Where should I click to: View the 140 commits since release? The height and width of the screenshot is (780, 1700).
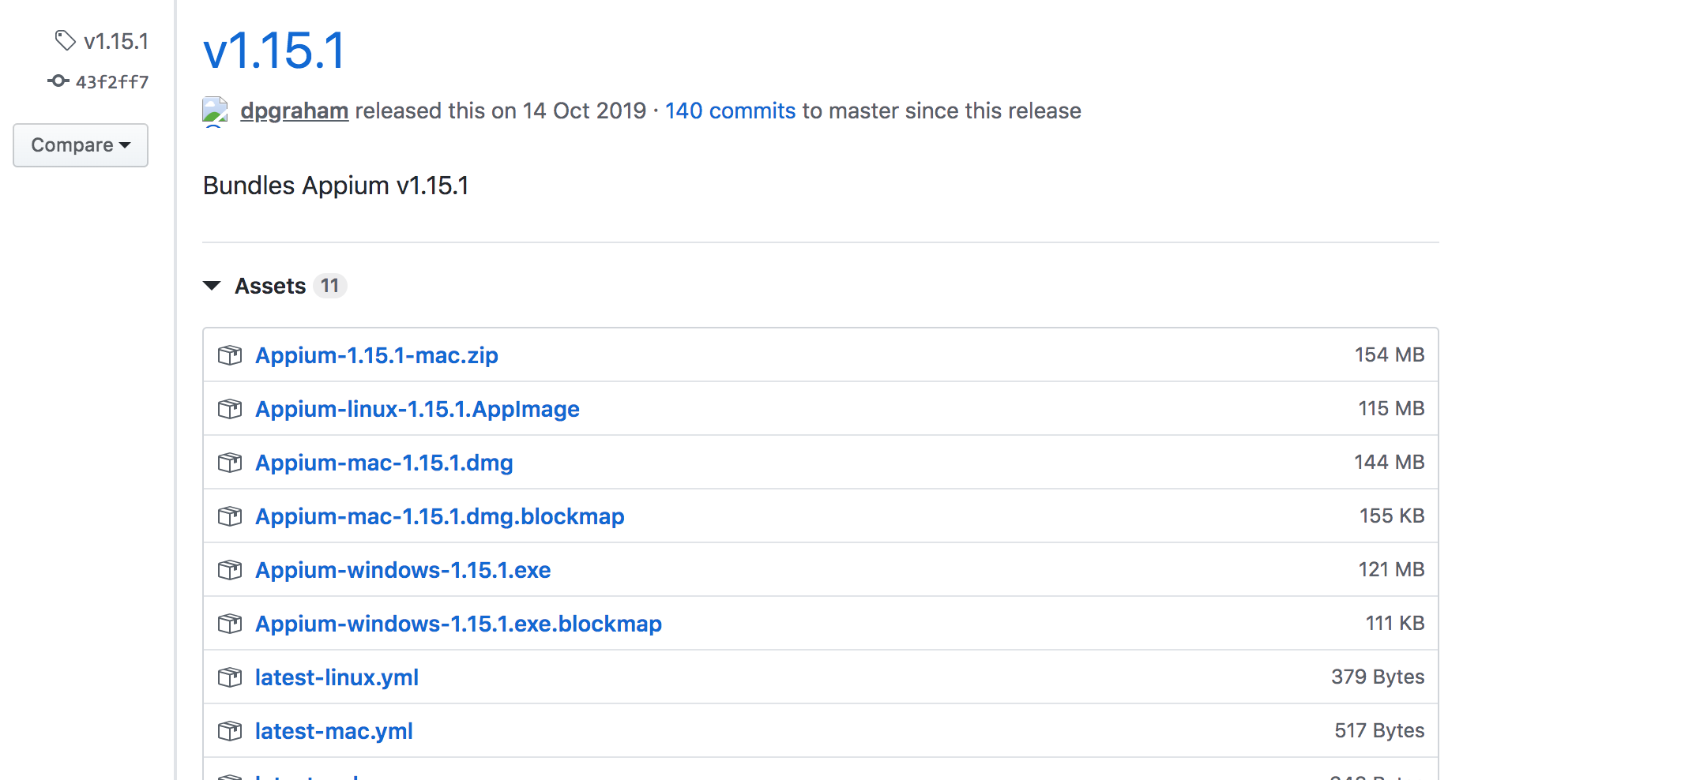(x=730, y=111)
